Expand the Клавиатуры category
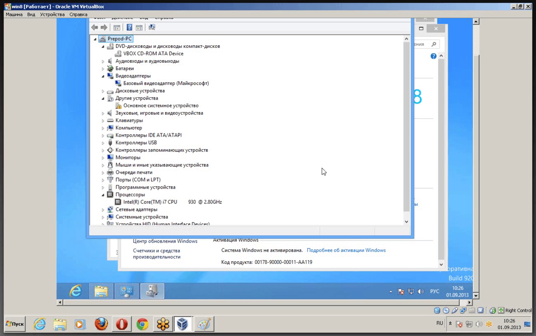 click(103, 121)
